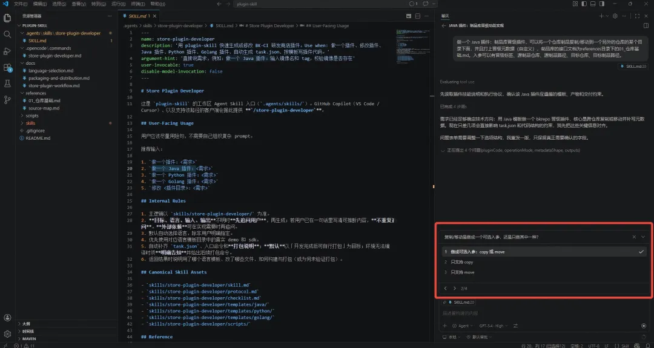Add context with plus icon in chat input
The width and height of the screenshot is (654, 348).
coord(444,326)
